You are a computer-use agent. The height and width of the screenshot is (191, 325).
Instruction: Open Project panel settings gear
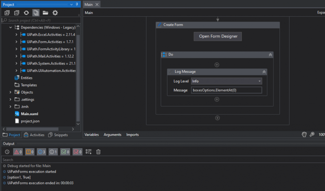(55, 13)
